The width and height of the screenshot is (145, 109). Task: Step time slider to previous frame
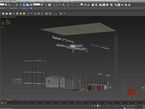click(x=1, y=100)
